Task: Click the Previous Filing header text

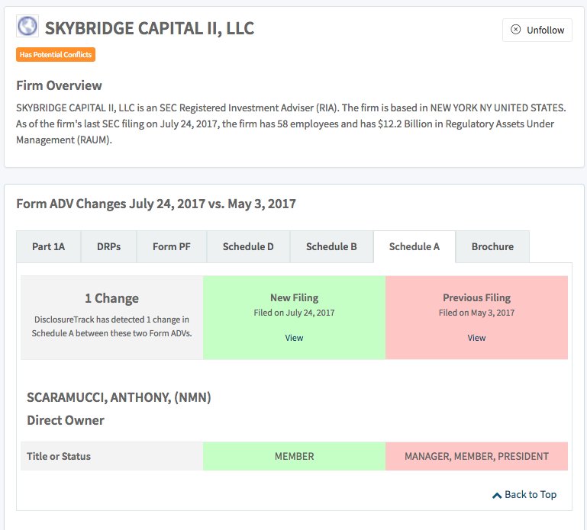Action: coord(476,297)
